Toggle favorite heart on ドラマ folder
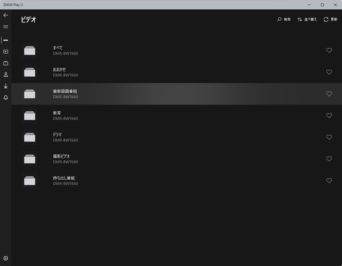342x266 pixels. (x=329, y=137)
